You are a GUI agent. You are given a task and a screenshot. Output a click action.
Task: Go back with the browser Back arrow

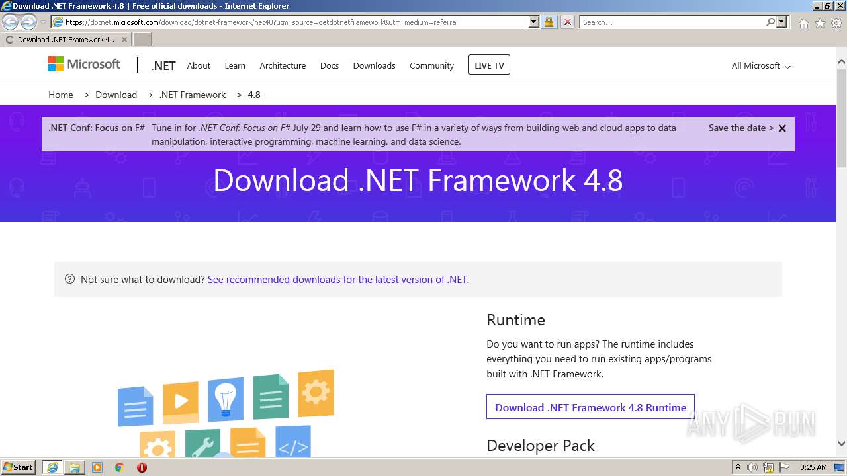[10, 22]
